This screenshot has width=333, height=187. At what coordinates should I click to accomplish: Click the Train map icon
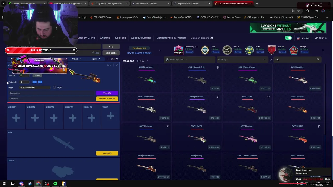tap(205, 50)
